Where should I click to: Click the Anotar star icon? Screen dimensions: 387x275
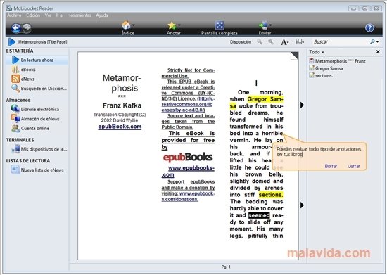(172, 25)
